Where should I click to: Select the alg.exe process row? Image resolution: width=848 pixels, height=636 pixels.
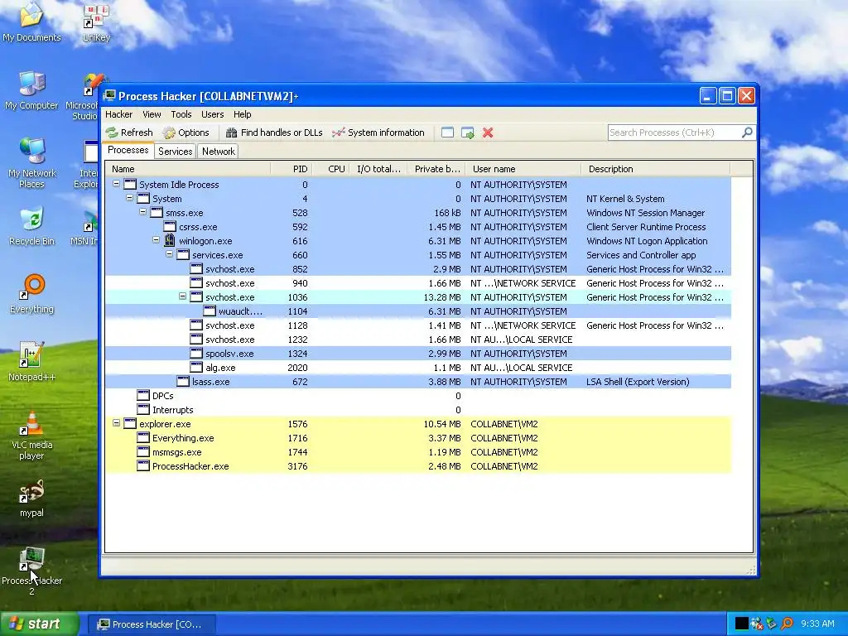pos(418,368)
